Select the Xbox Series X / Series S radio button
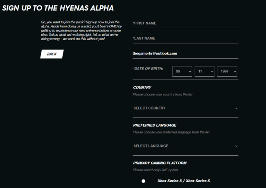266x188 pixels. 143,181
